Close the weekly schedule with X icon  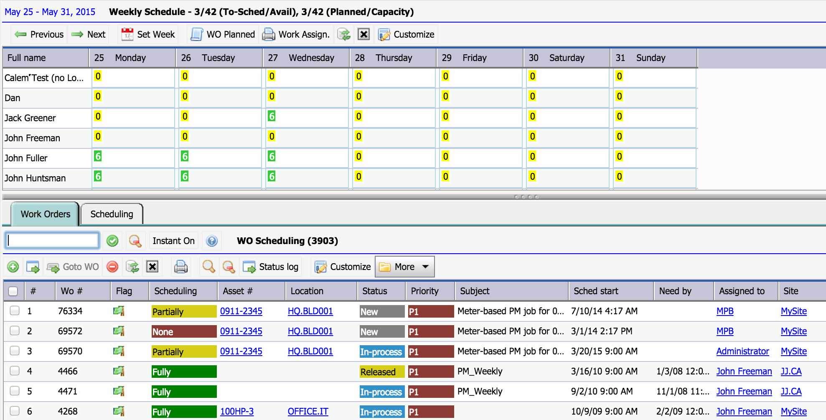[364, 34]
